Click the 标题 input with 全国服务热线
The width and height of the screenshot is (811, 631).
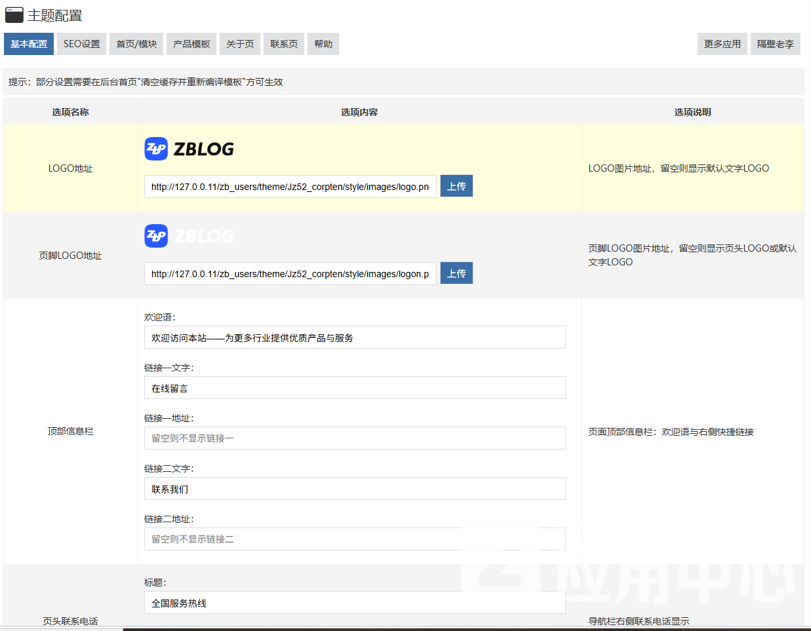coord(355,603)
